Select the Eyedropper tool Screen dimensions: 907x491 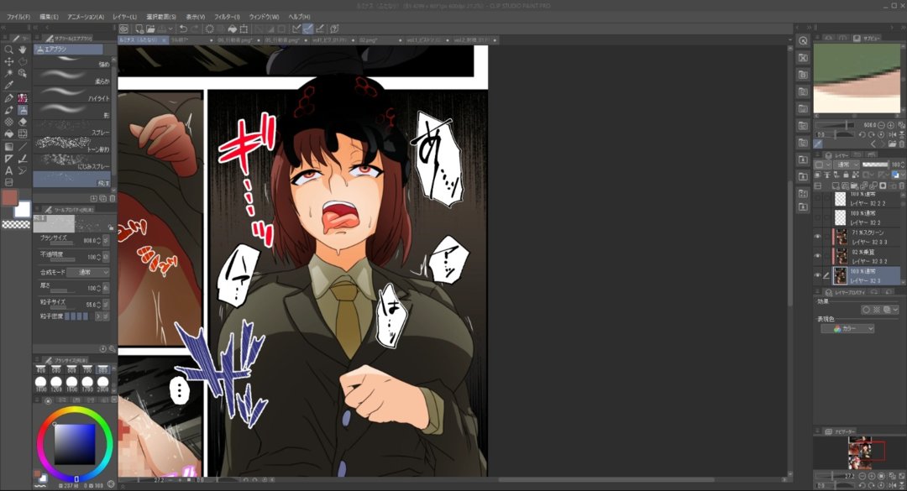coord(8,86)
